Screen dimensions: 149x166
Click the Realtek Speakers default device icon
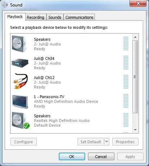[x=21, y=121]
